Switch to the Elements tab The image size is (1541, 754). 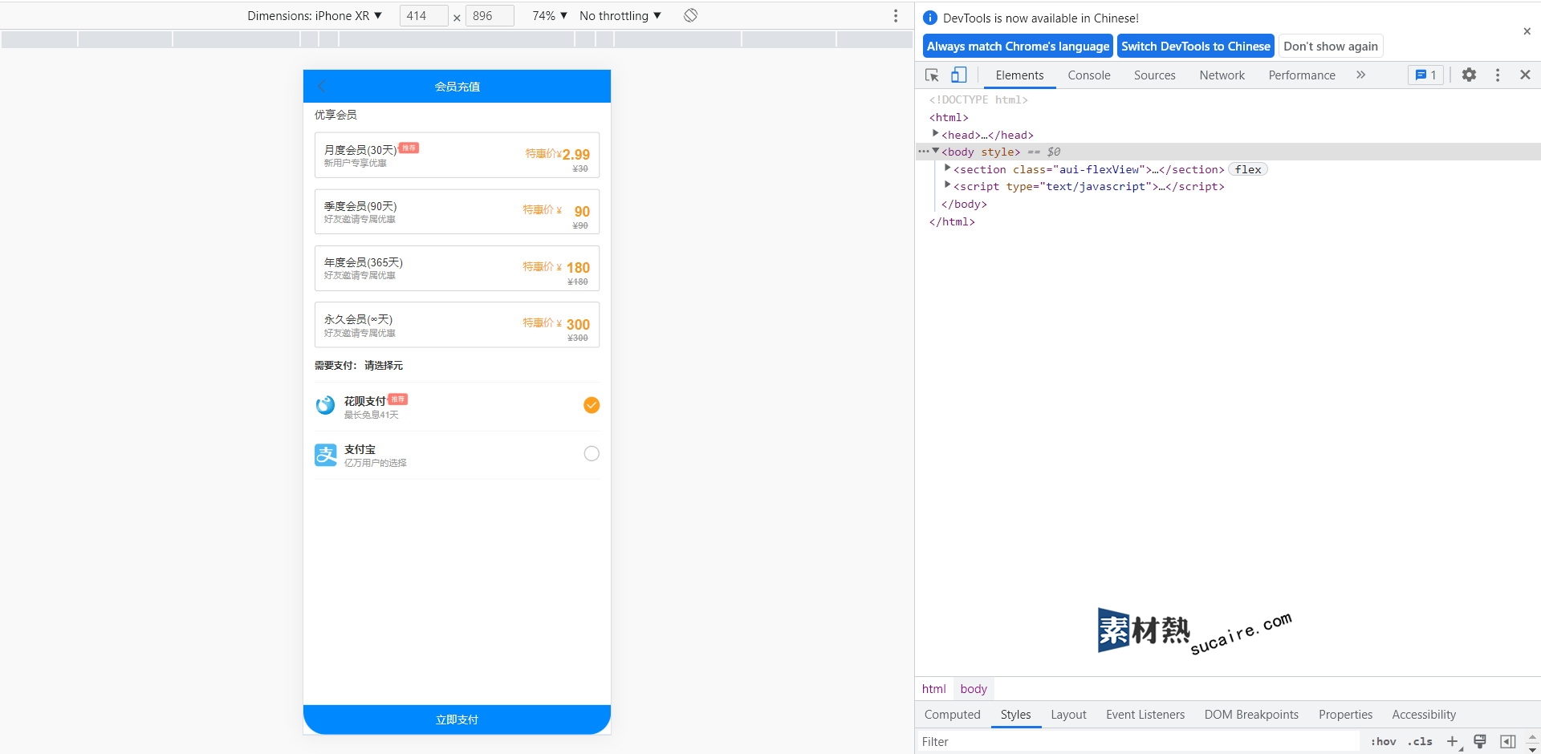tap(1019, 75)
